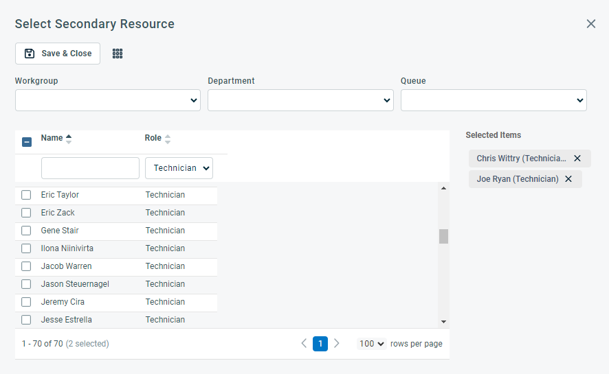Select page 1 in pagination
This screenshot has height=374, width=609.
coord(320,344)
